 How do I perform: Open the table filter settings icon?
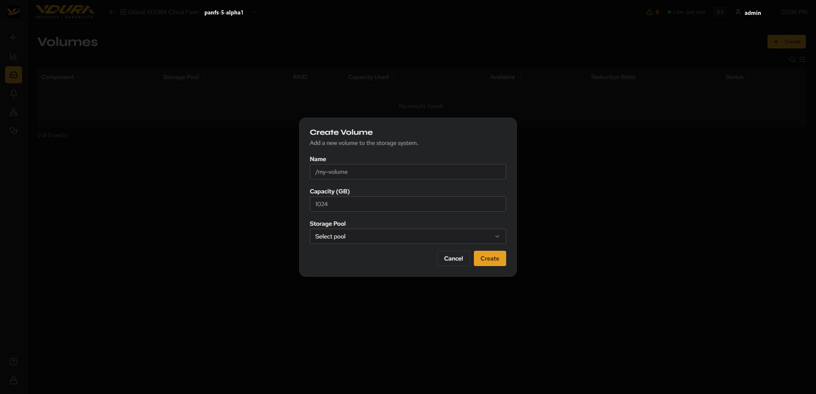coord(802,60)
